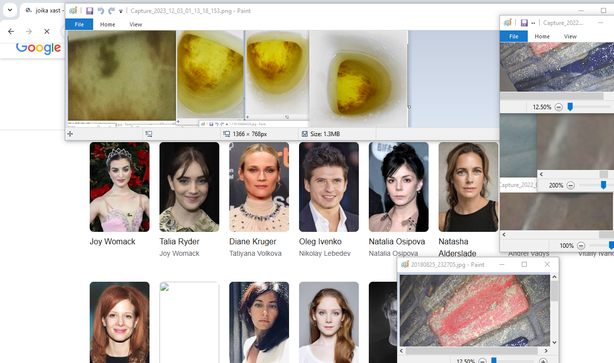Expand hidden toolbar items in Capture_2022 Paint
This screenshot has width=614, height=363.
533,23
